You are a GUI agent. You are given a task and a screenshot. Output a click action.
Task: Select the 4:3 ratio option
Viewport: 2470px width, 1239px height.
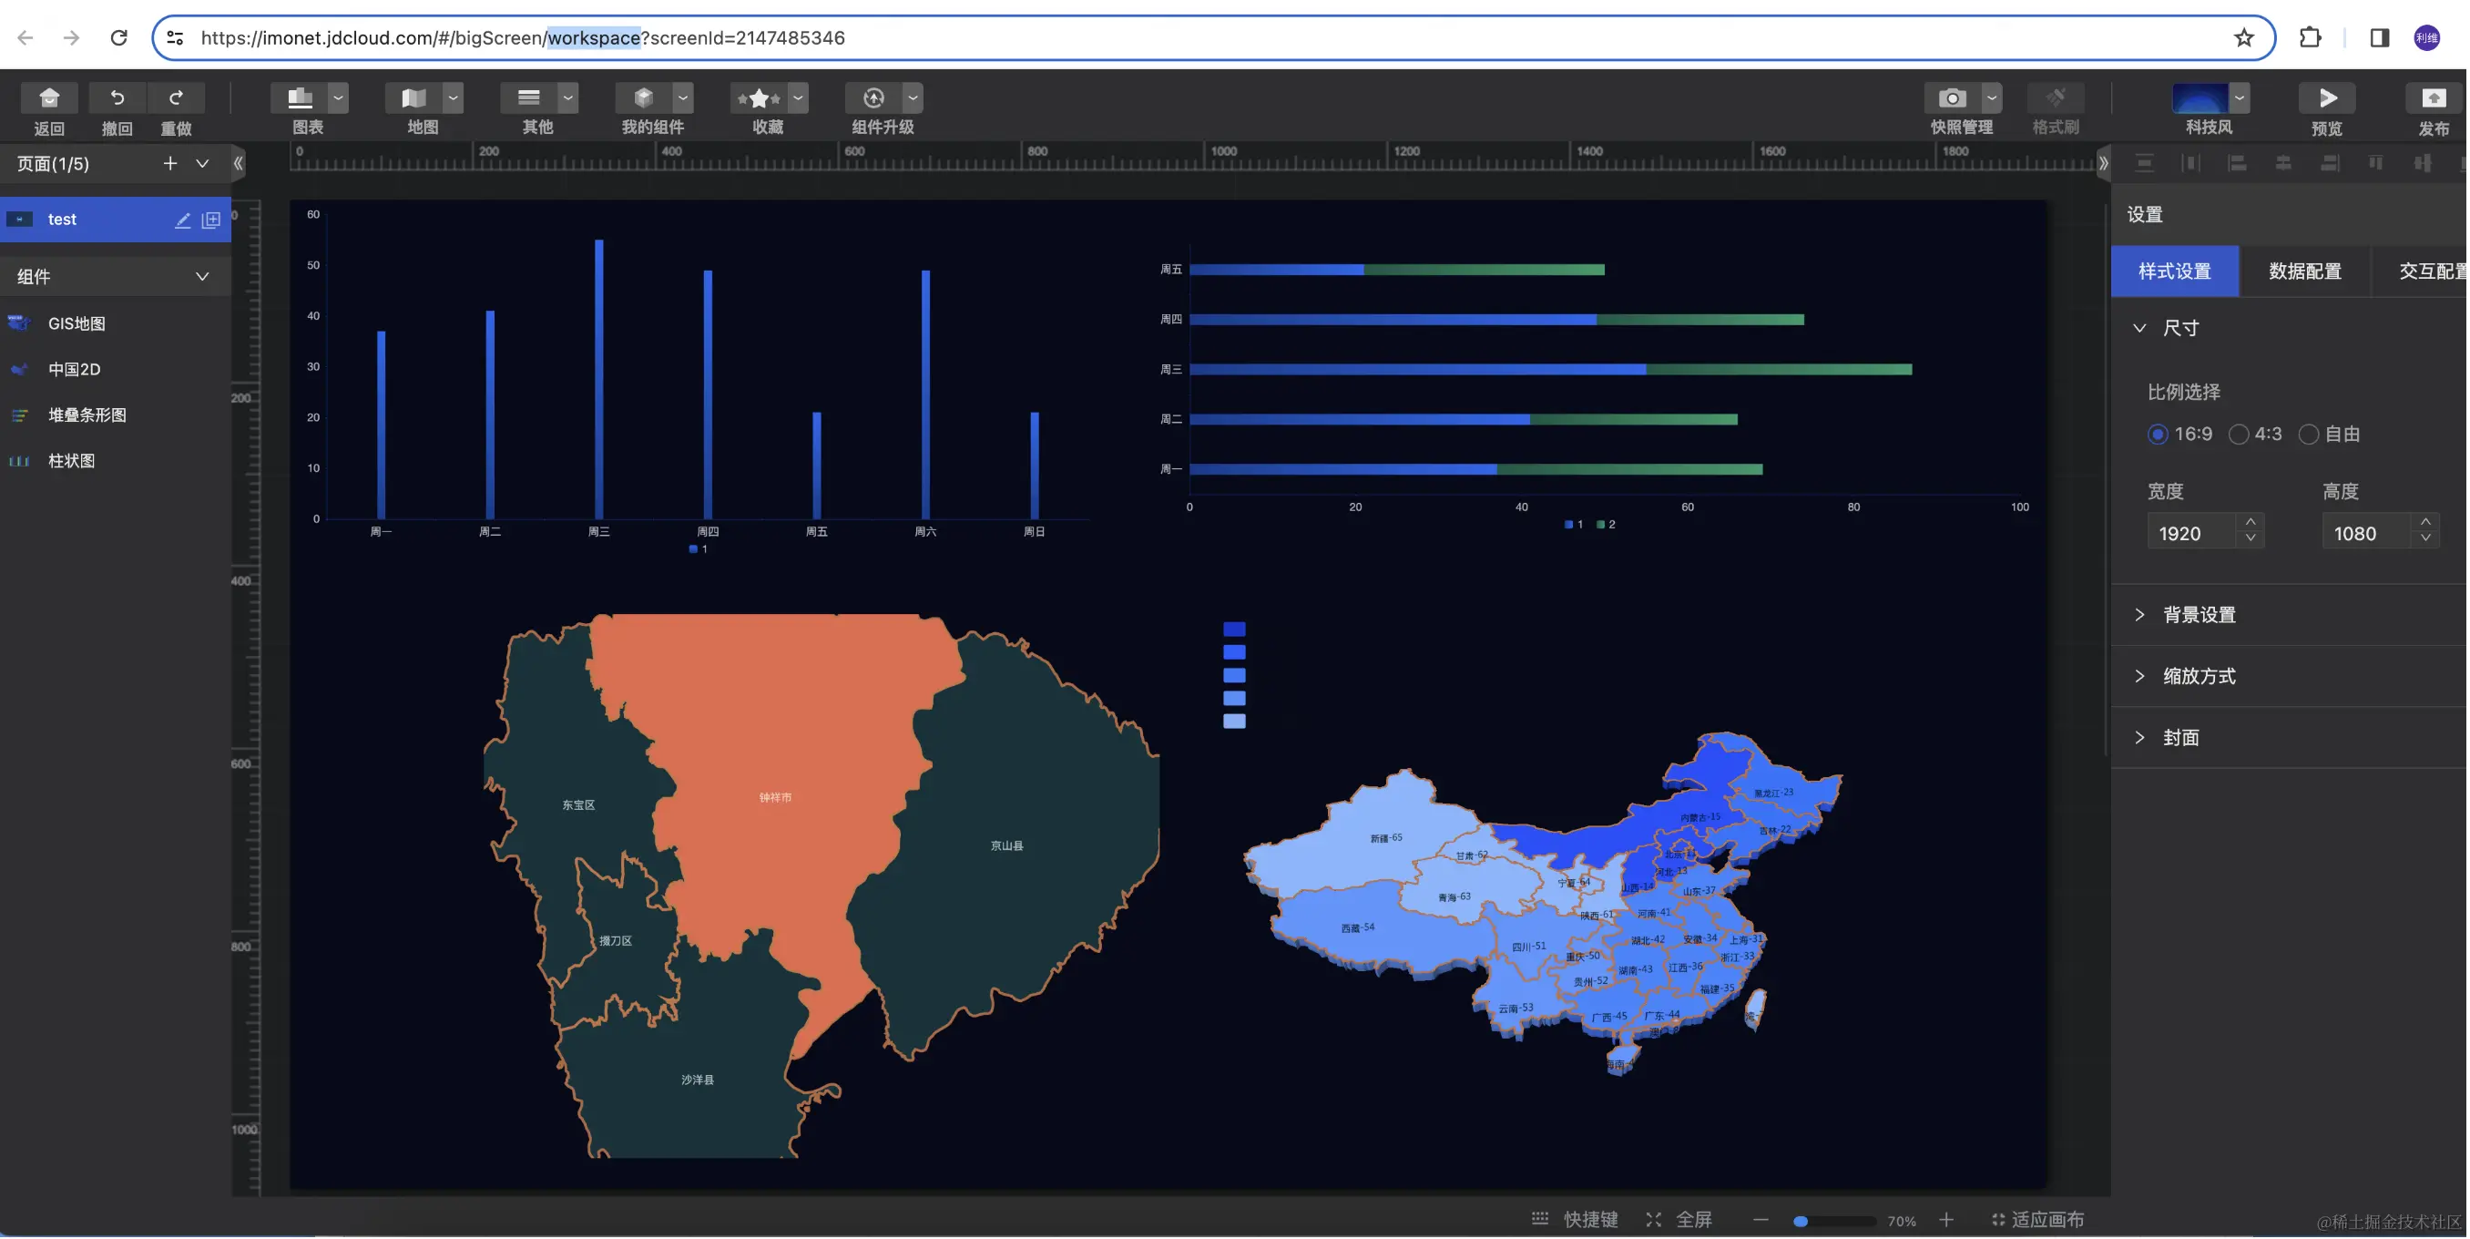(x=2238, y=435)
